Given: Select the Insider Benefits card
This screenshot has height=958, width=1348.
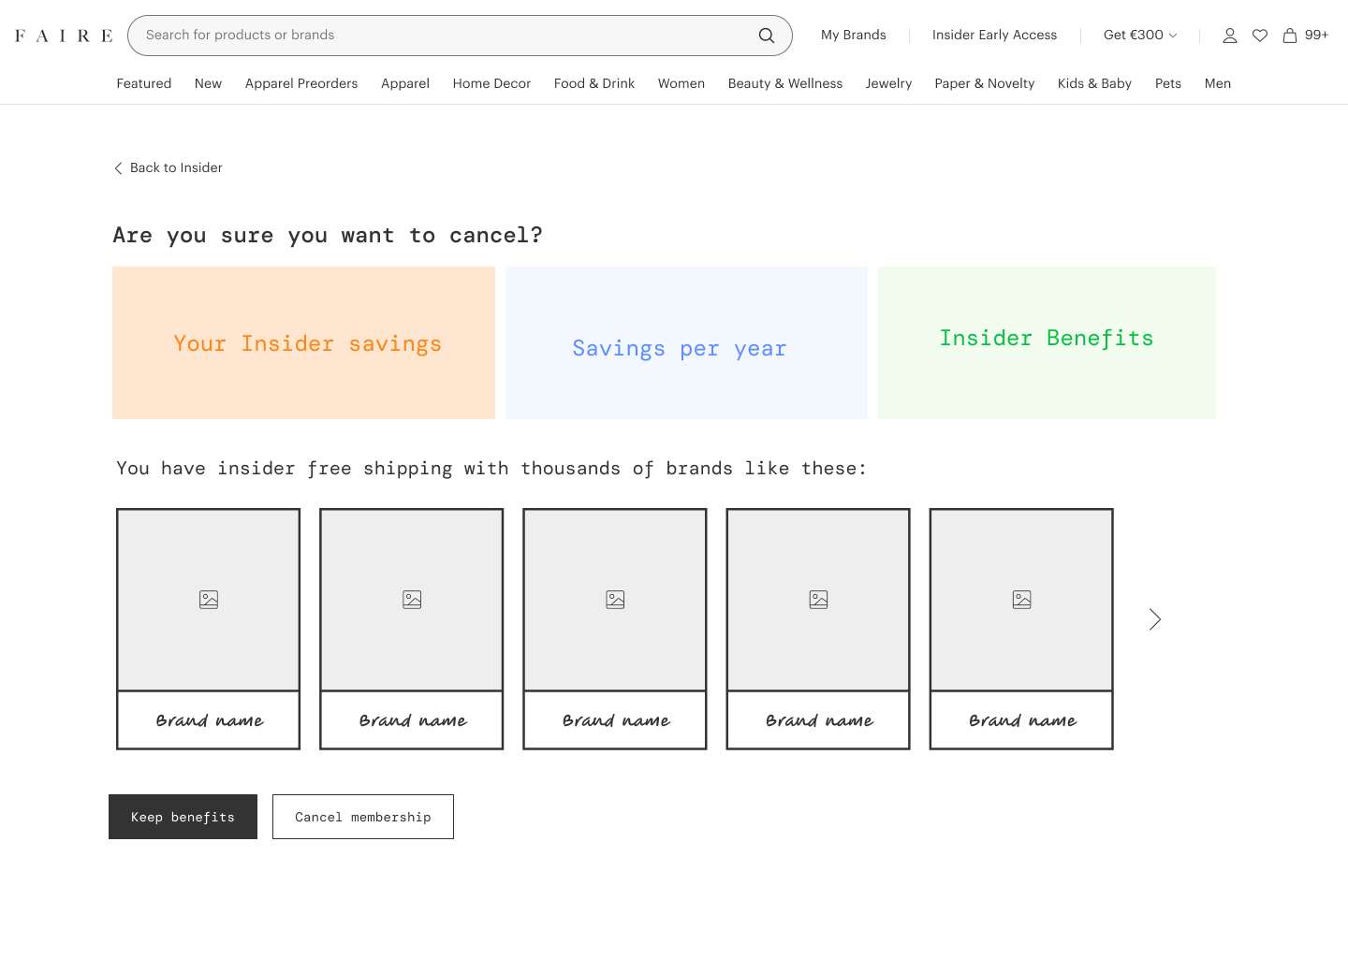Looking at the screenshot, I should point(1047,343).
